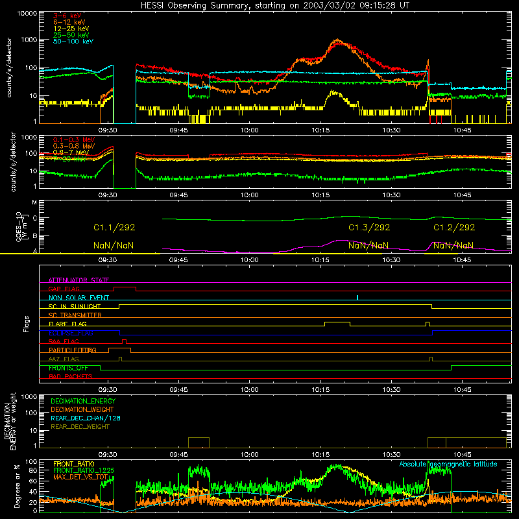Click the gap flag raised segment near 09:33
Viewport: 519px width, 519px height.
pyautogui.click(x=125, y=287)
